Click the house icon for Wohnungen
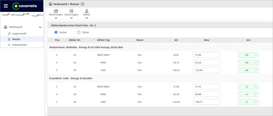 point(56,11)
